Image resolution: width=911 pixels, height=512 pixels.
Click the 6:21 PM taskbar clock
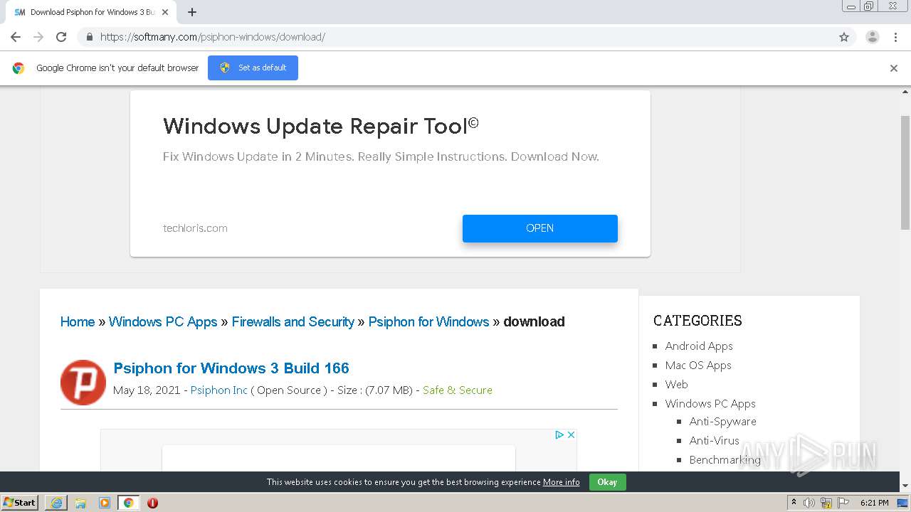tap(875, 503)
